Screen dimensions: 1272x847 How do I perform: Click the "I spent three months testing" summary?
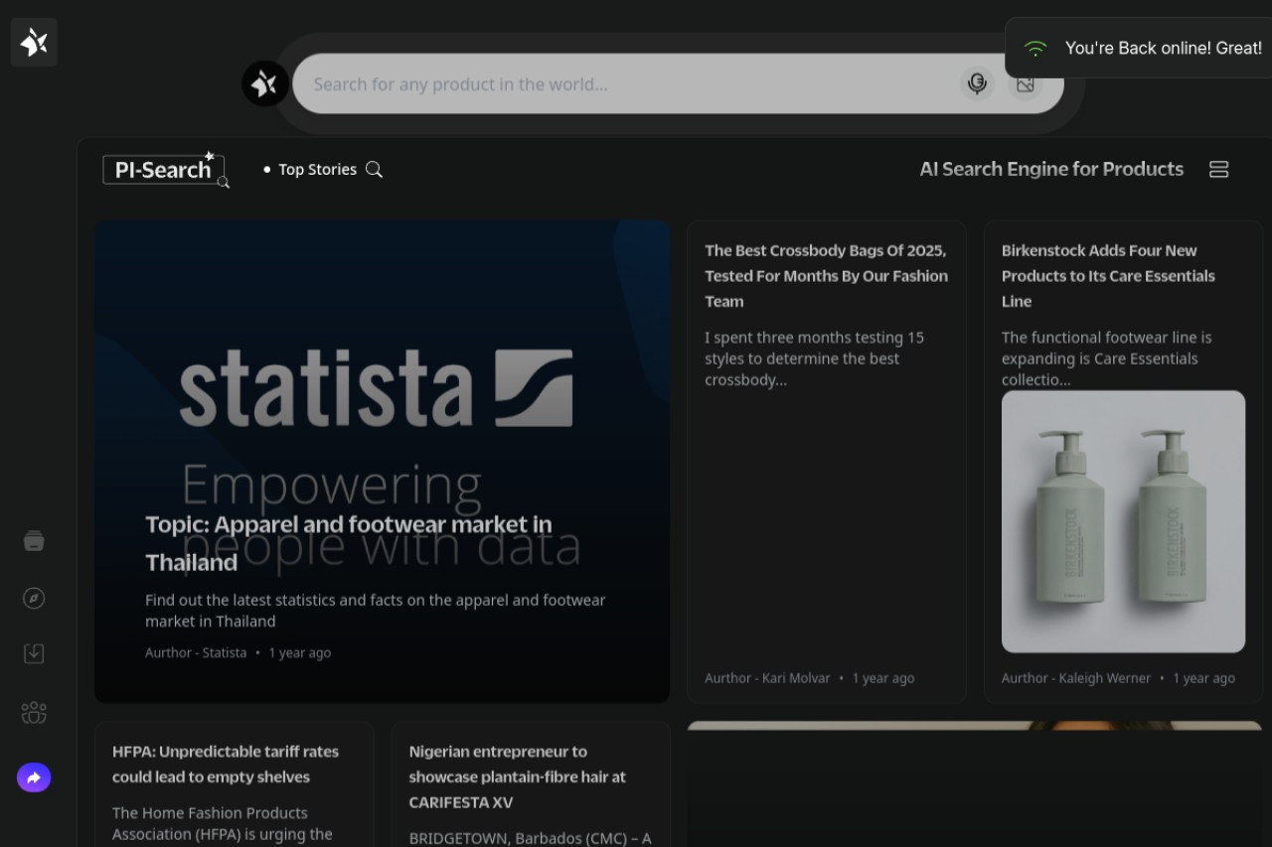(814, 358)
